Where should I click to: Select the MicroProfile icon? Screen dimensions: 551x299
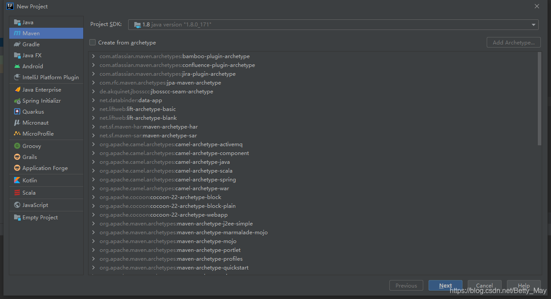point(17,134)
